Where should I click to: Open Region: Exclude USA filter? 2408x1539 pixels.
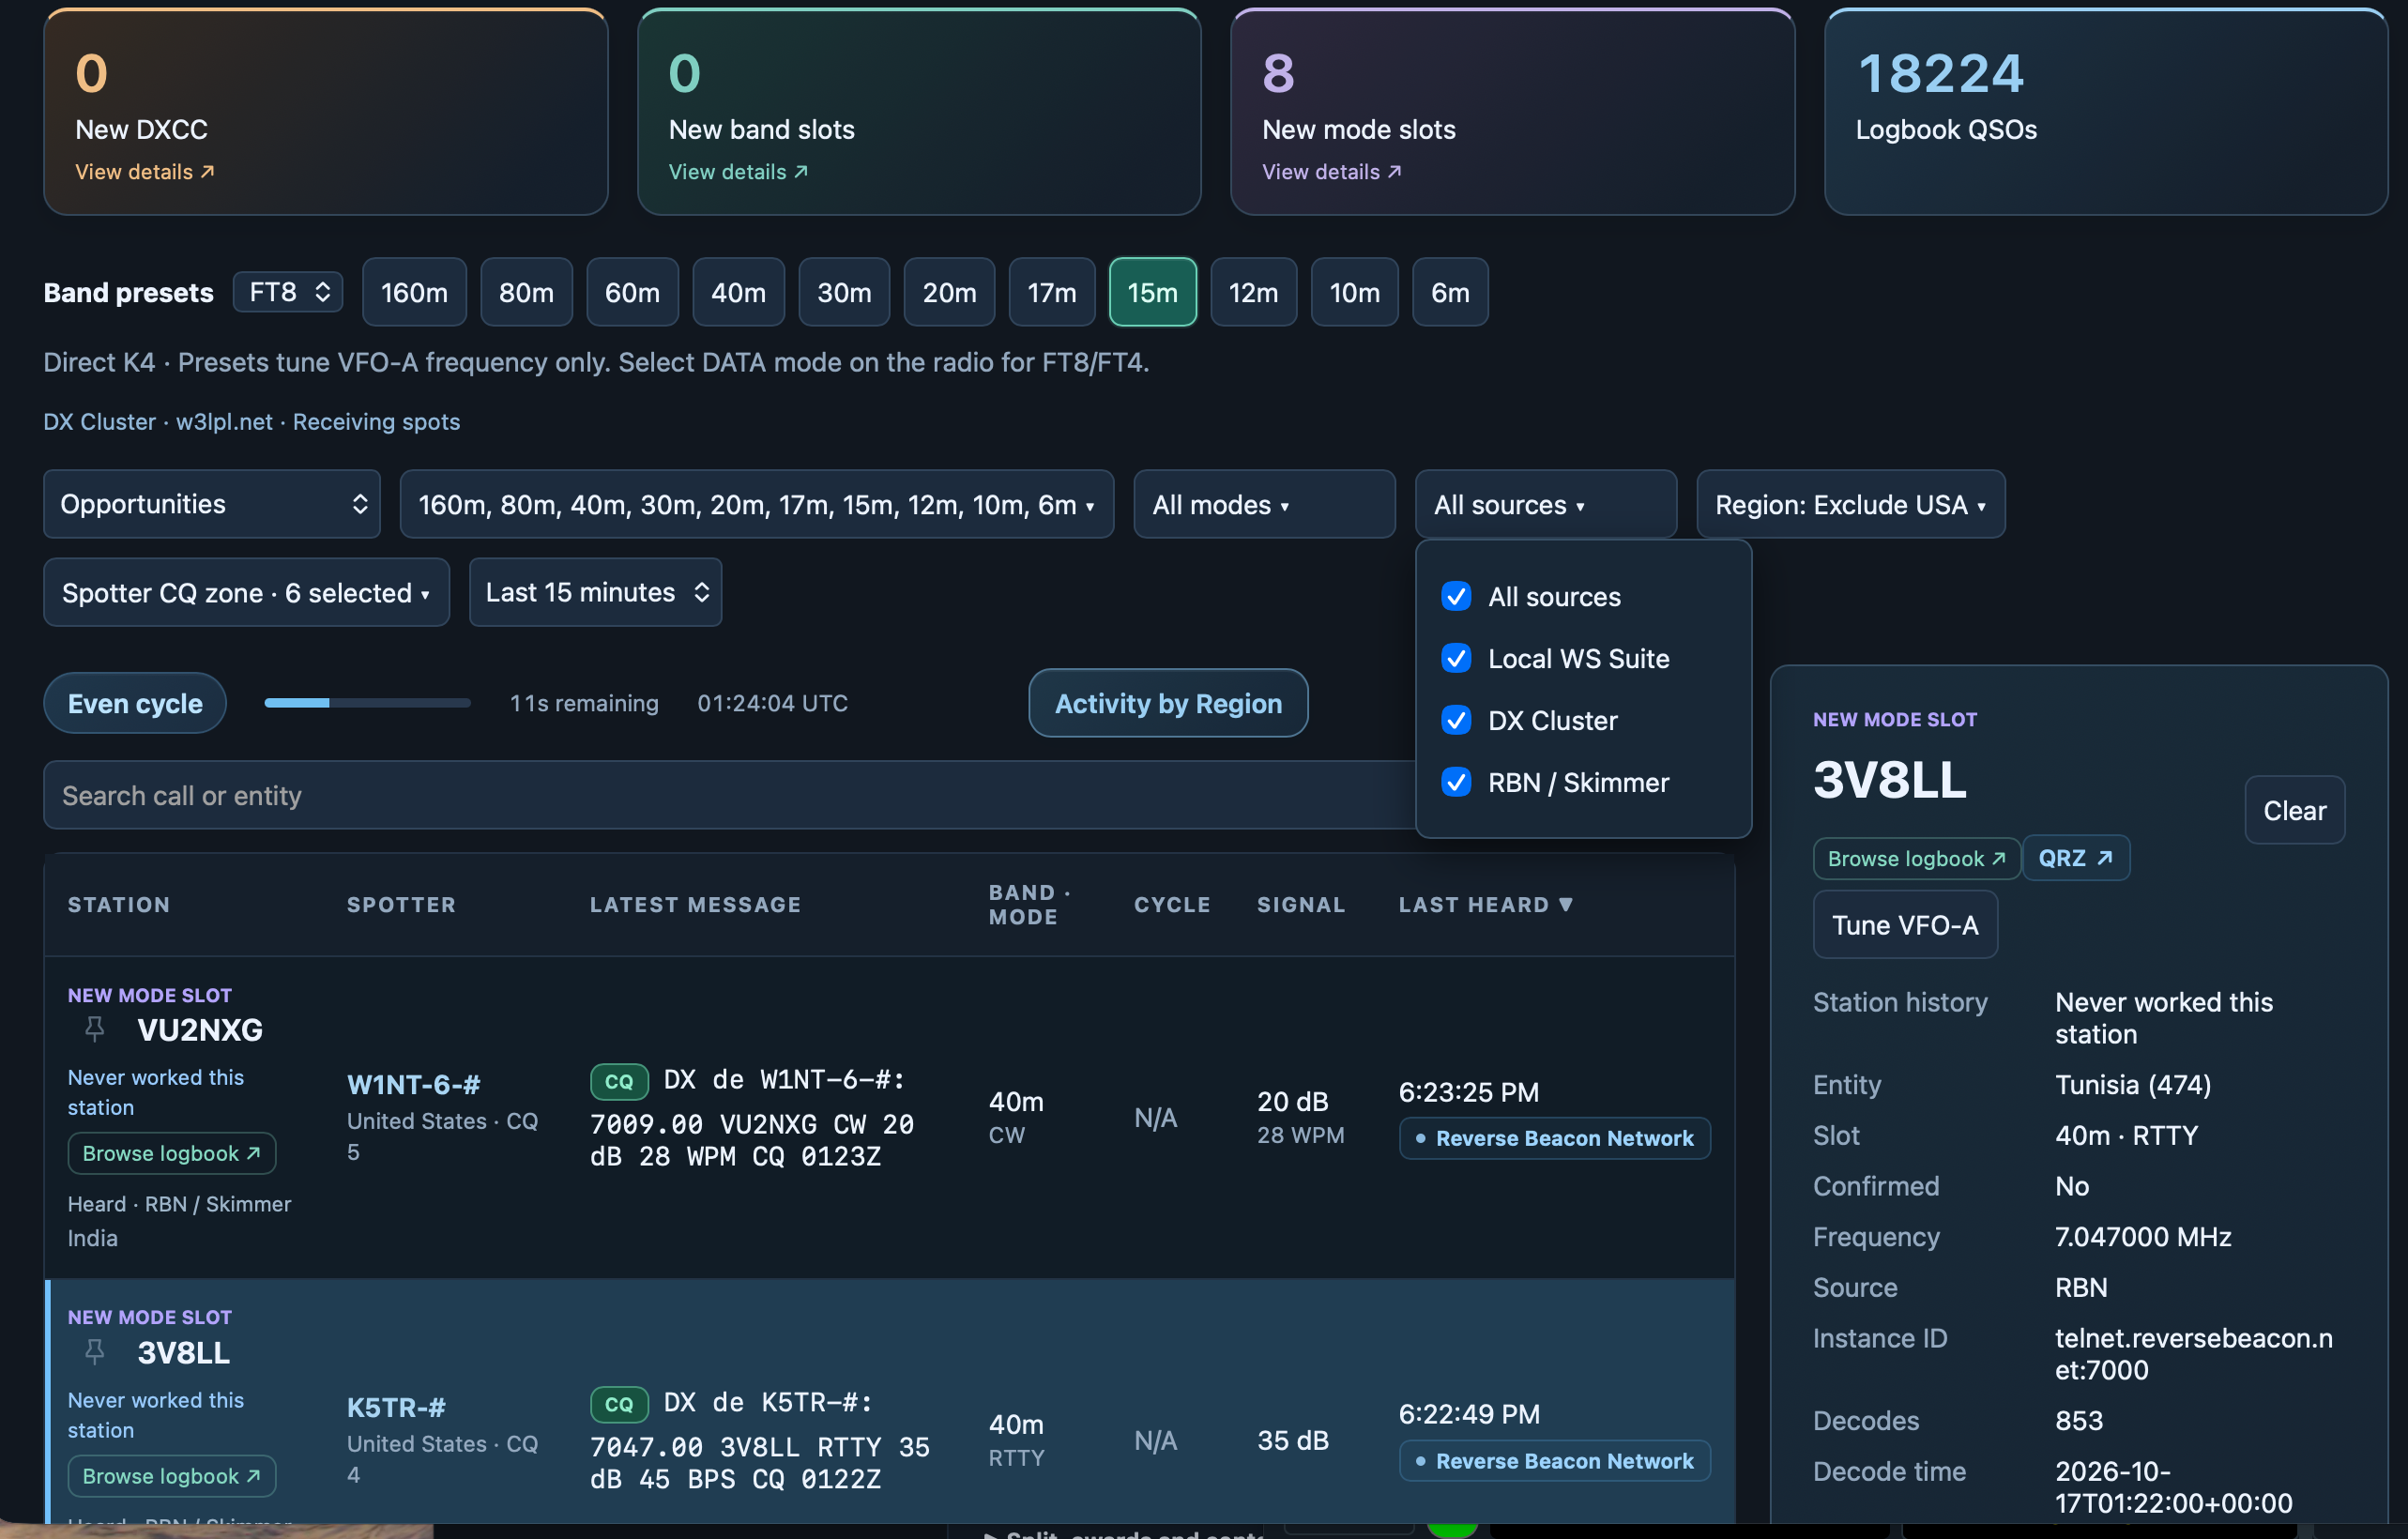click(1850, 504)
